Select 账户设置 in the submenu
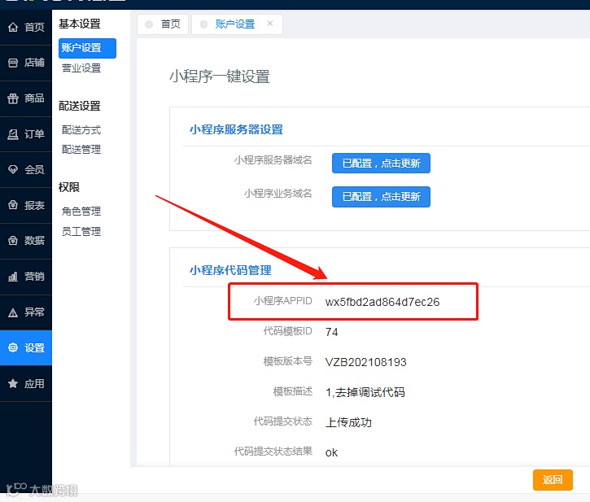 click(x=87, y=48)
